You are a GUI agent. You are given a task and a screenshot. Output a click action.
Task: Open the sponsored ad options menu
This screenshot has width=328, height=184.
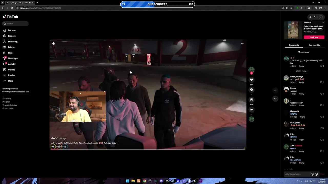323,22
